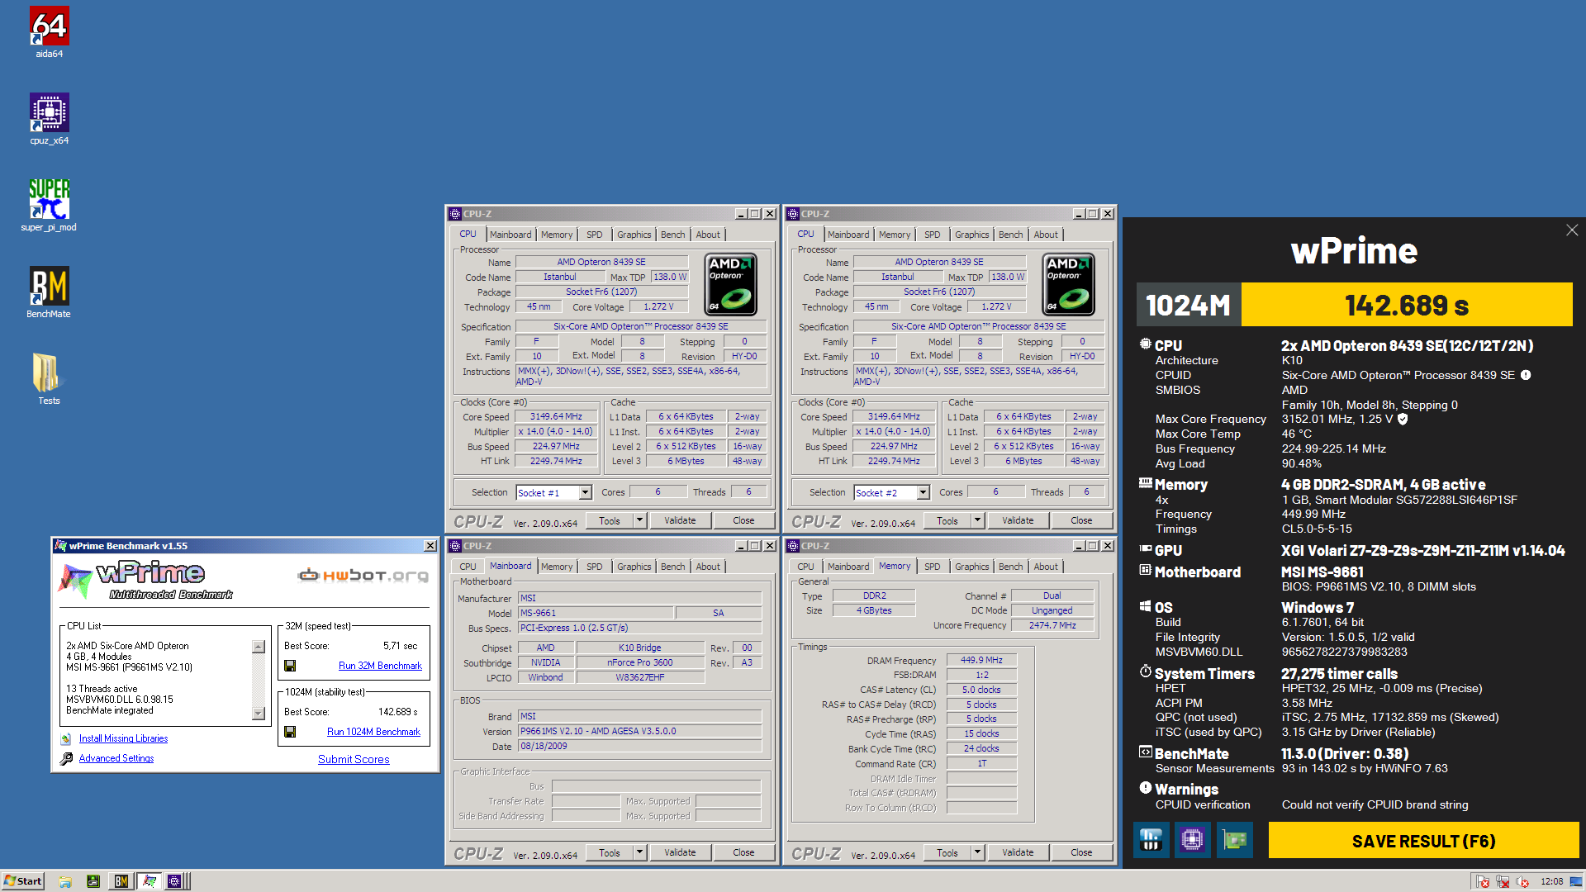Screen dimensions: 1586x892
Task: Expand Tools arrow in the Socket #2 CPU-Z window
Action: [977, 520]
